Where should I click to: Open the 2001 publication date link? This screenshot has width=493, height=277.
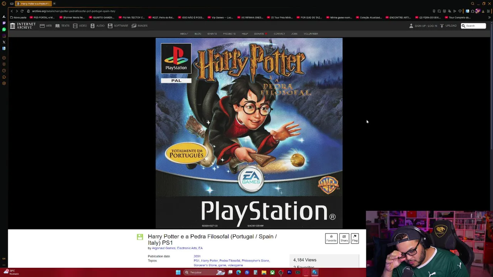coord(197,256)
